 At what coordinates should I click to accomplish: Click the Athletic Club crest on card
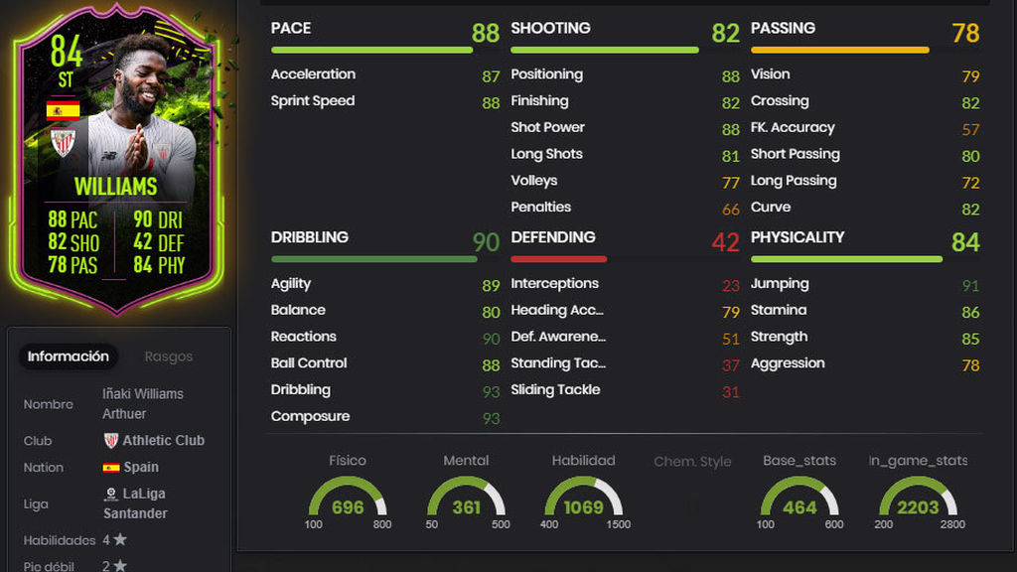(x=63, y=142)
